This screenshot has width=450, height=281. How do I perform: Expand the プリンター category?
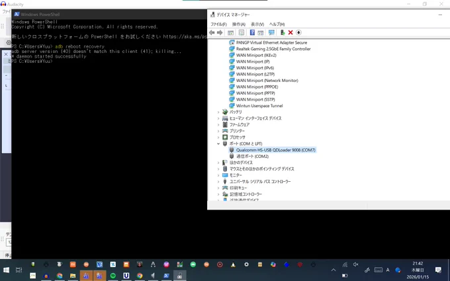[x=218, y=131]
